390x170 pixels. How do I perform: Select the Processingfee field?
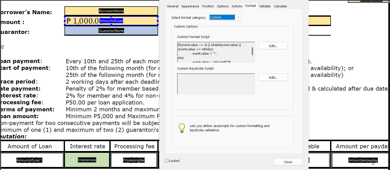134,160
